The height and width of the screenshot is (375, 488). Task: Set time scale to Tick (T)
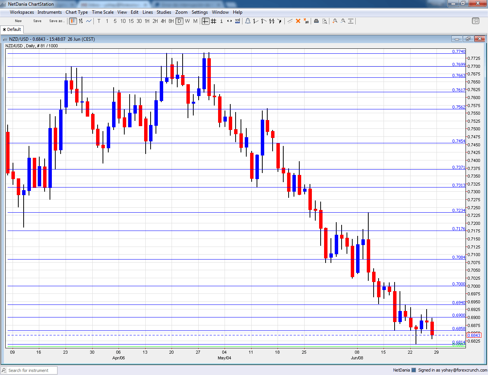pyautogui.click(x=99, y=21)
